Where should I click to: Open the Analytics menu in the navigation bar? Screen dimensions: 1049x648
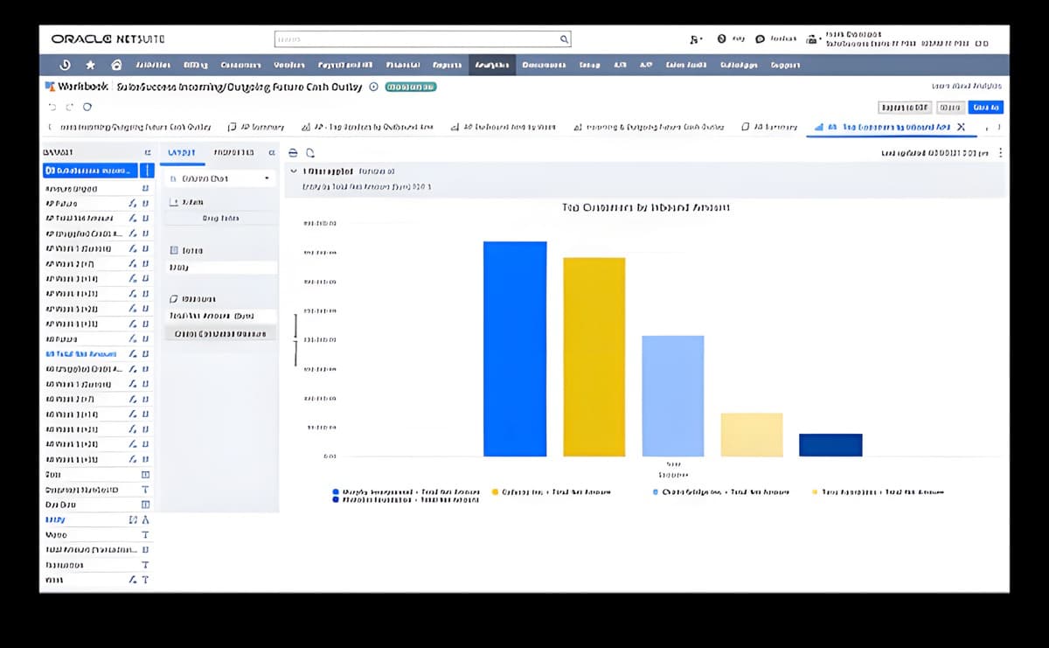pyautogui.click(x=491, y=64)
